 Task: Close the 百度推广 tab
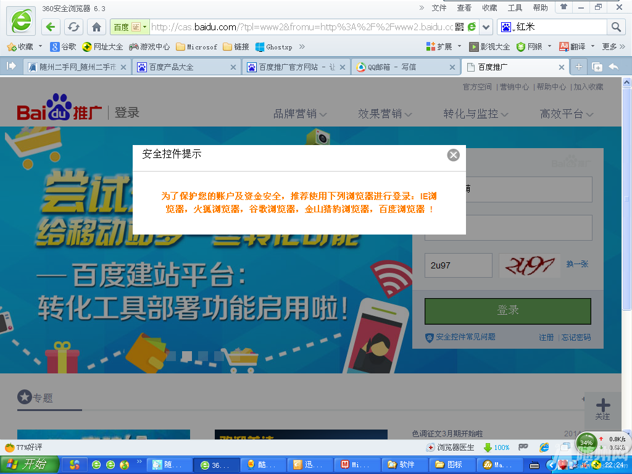pos(562,67)
